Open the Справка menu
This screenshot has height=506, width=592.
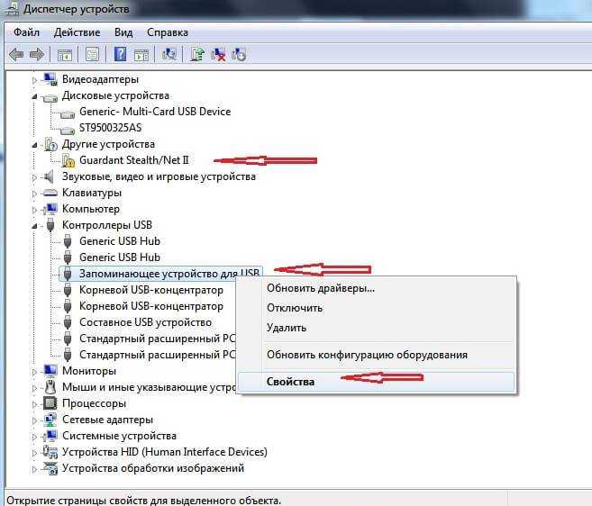168,32
